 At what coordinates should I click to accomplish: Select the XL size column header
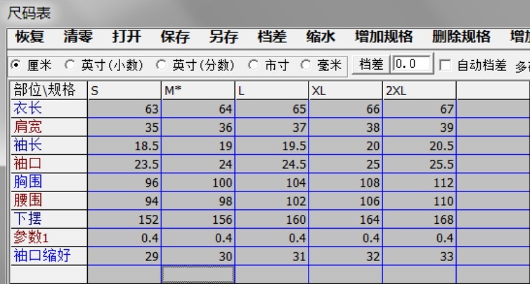pos(345,91)
